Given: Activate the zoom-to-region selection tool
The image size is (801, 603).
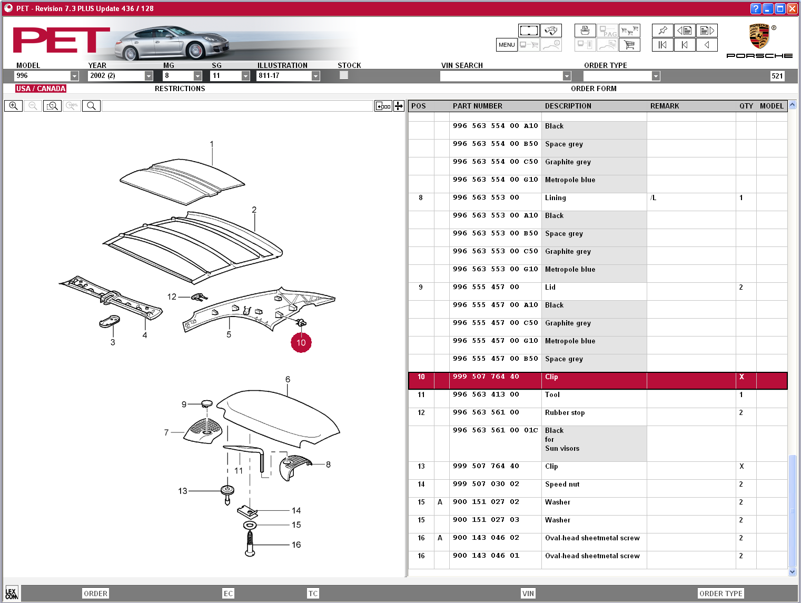Looking at the screenshot, I should (52, 106).
